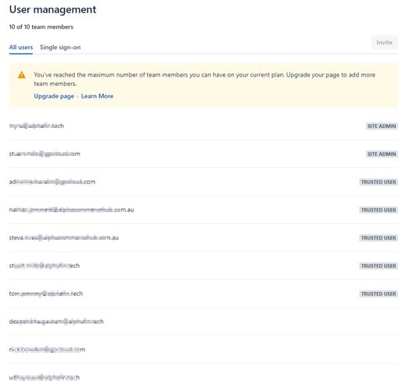405x384 pixels.
Task: Select the user email starting with 'de'
Action: (x=56, y=322)
